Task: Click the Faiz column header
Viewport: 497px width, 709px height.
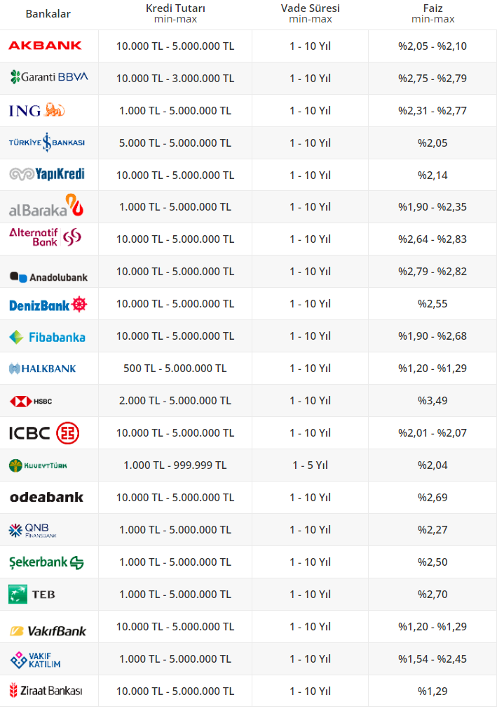Action: [433, 13]
